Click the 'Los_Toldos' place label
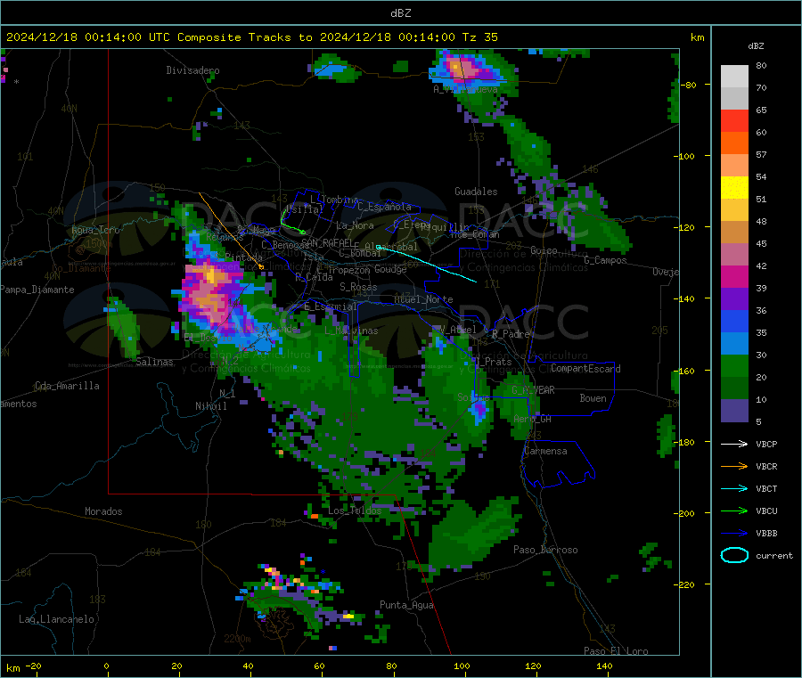 355,511
